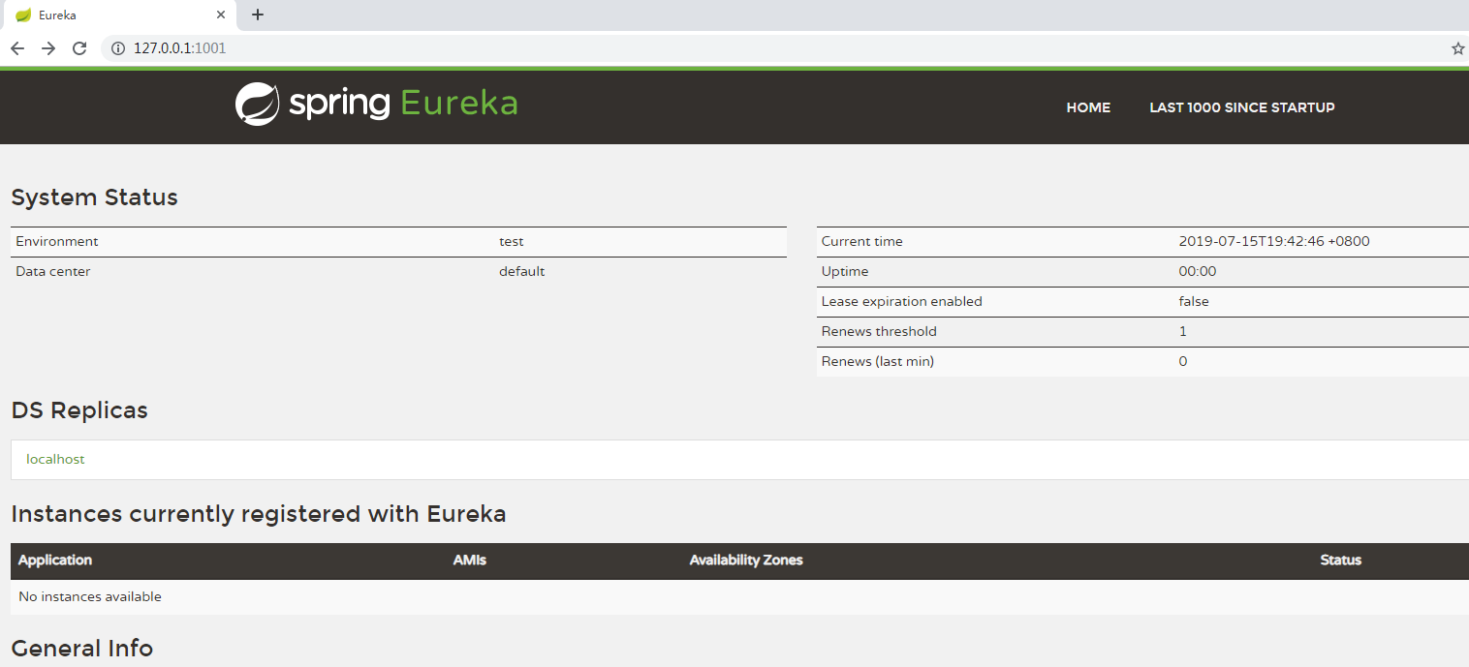Click the Lease expiration enabled label
The width and height of the screenshot is (1469, 667).
(901, 301)
